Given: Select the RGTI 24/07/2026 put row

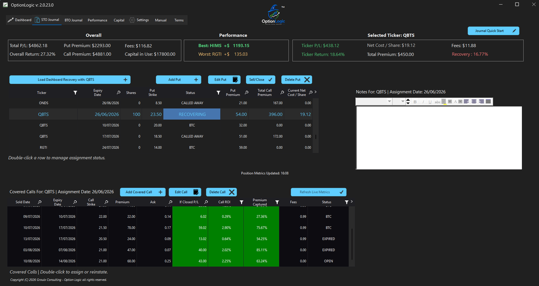Looking at the screenshot, I should [162, 147].
